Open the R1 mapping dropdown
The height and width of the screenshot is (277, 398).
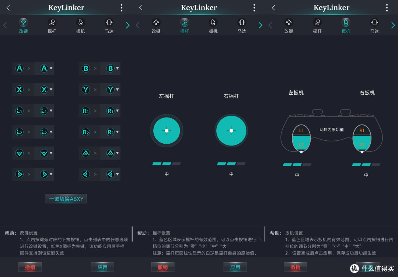(110, 111)
